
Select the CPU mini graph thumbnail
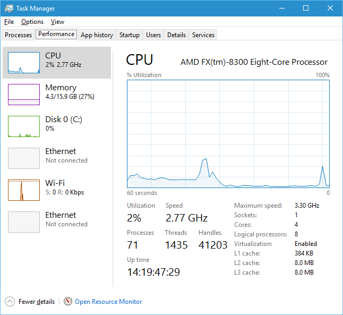click(24, 63)
